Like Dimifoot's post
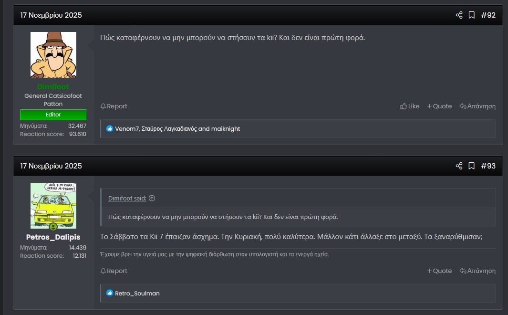Viewport: 508px width, 315px height. point(410,106)
